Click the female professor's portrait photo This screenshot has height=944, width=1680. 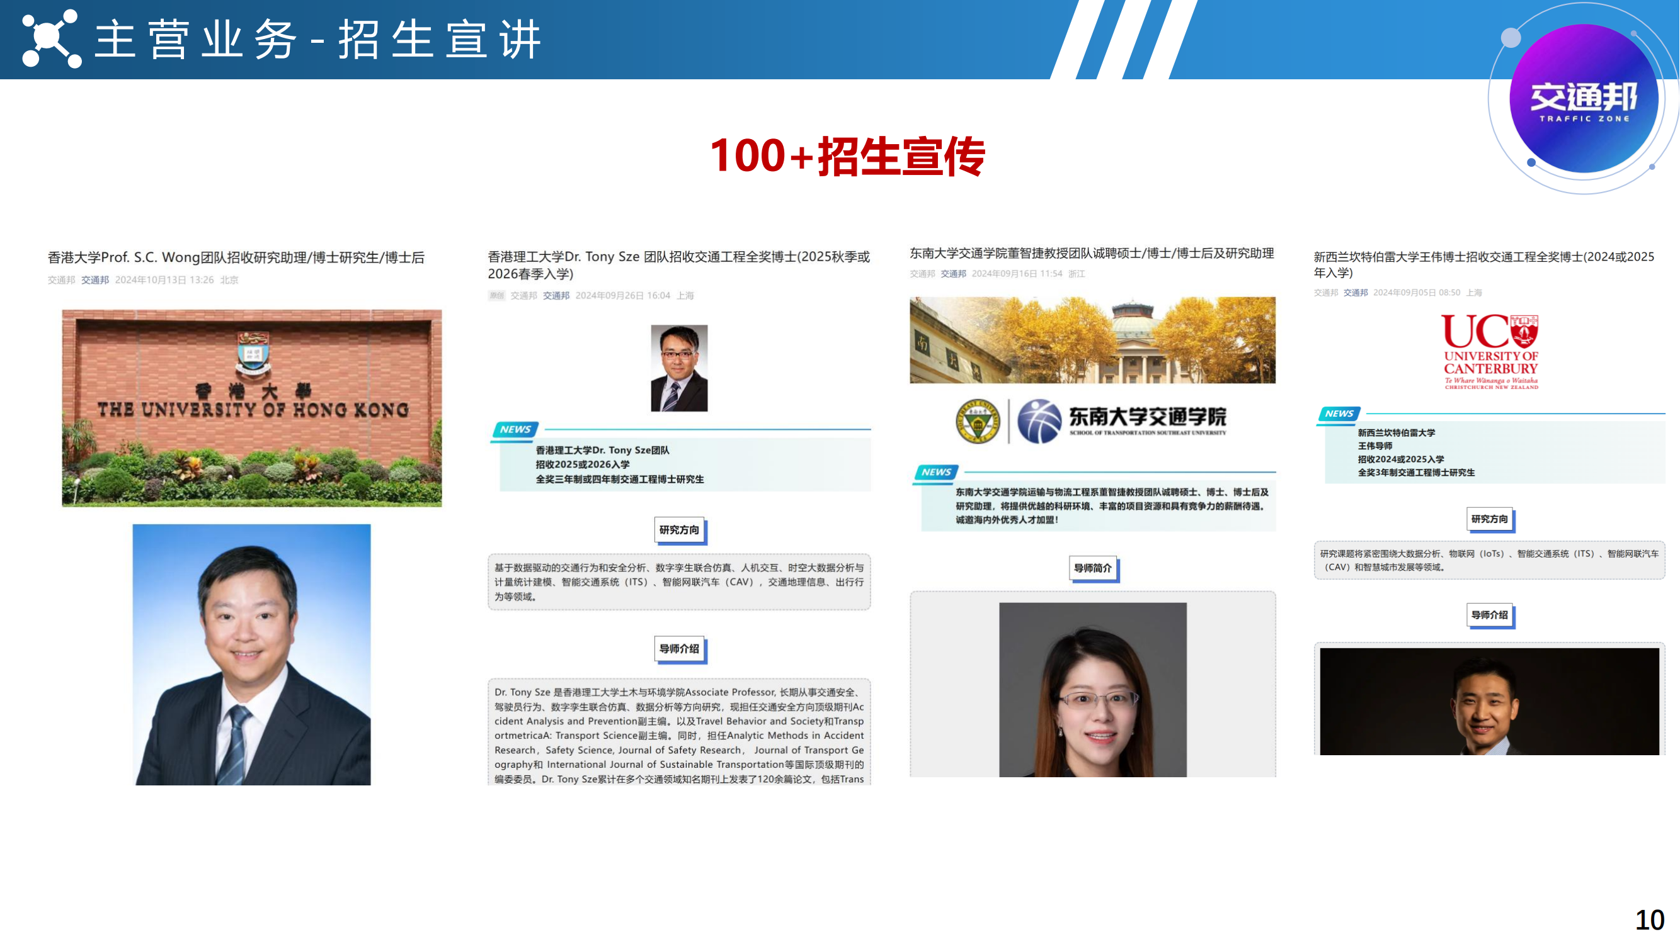tap(1093, 690)
